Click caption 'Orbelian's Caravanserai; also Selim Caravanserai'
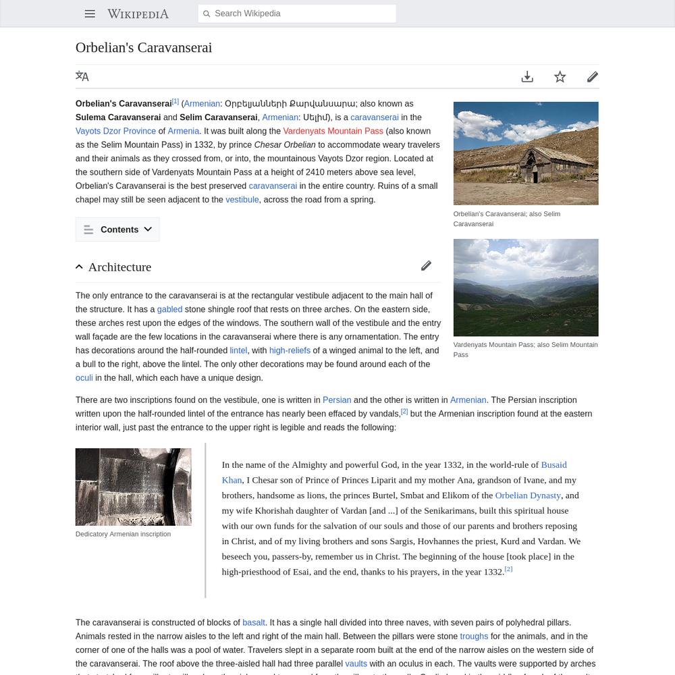The height and width of the screenshot is (675, 675). pyautogui.click(x=507, y=219)
